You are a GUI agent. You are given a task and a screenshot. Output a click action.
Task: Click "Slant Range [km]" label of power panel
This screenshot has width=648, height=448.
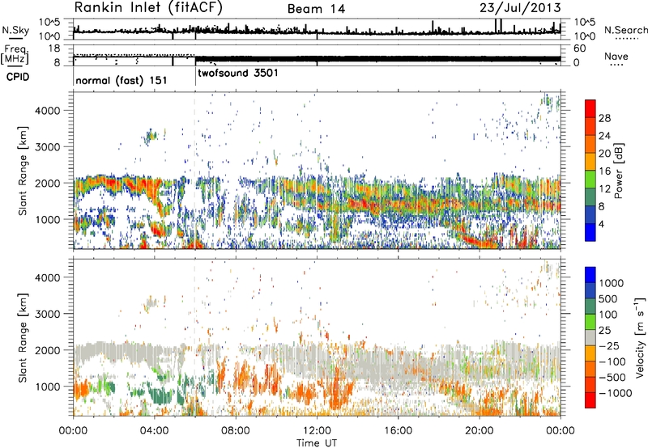coord(23,171)
